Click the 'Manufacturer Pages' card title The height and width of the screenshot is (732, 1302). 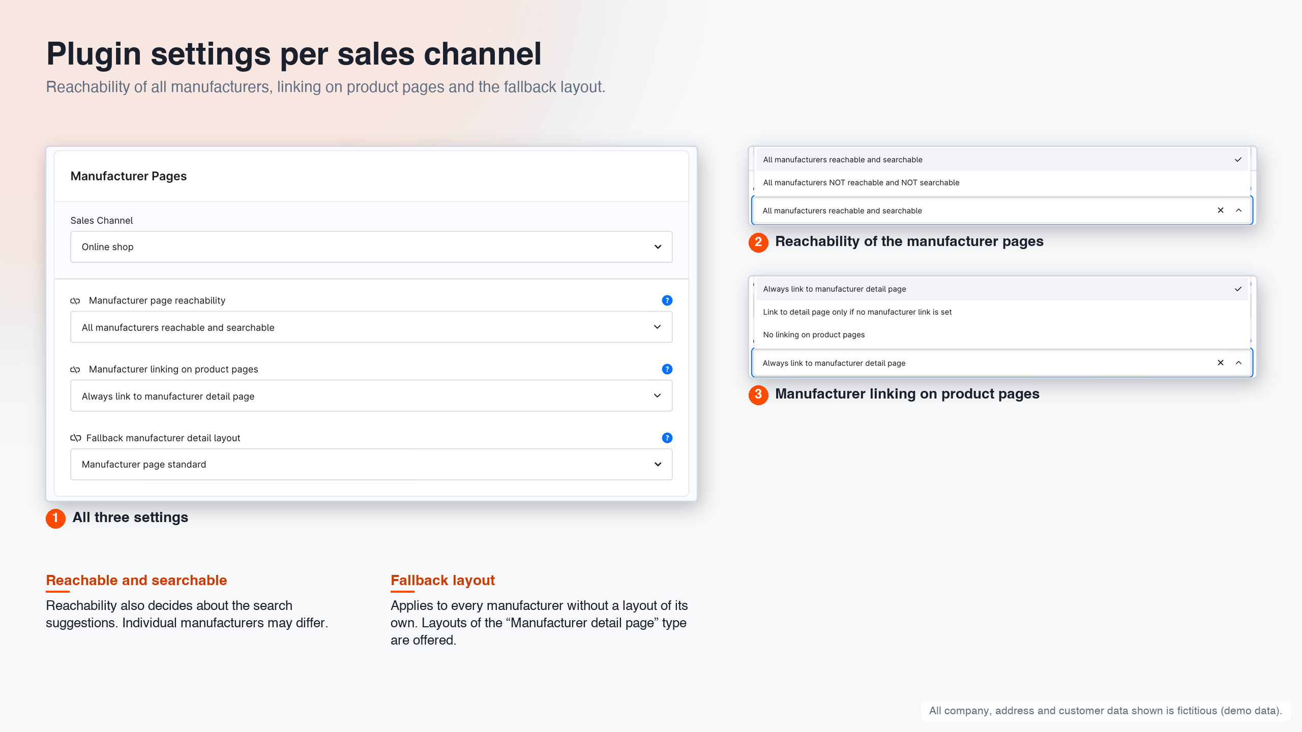[x=129, y=176]
